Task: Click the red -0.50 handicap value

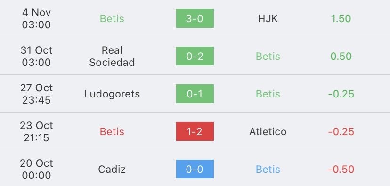Action: click(341, 170)
